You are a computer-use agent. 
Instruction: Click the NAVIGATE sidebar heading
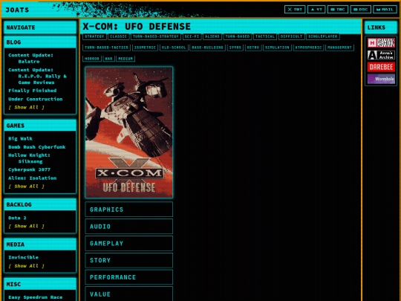point(40,27)
